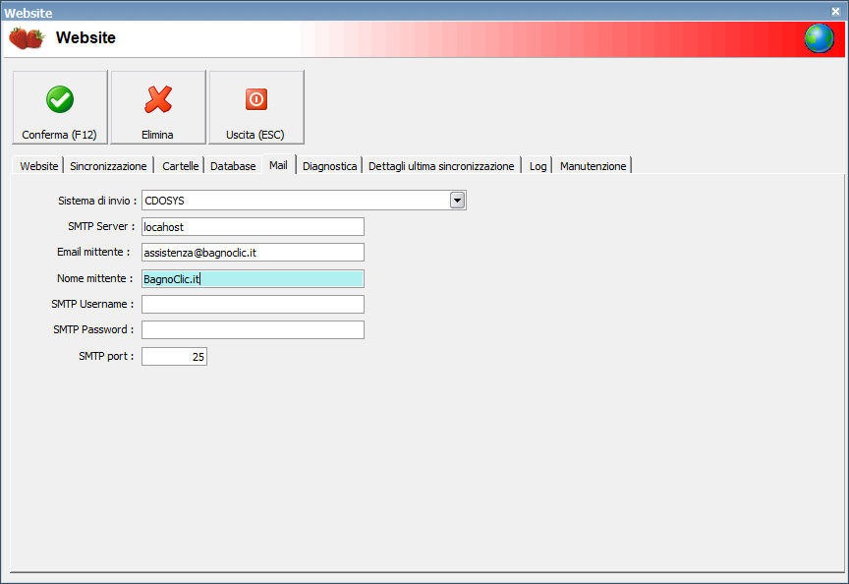Open the Sincronizzazione tab
Image resolution: width=849 pixels, height=584 pixels.
(108, 166)
